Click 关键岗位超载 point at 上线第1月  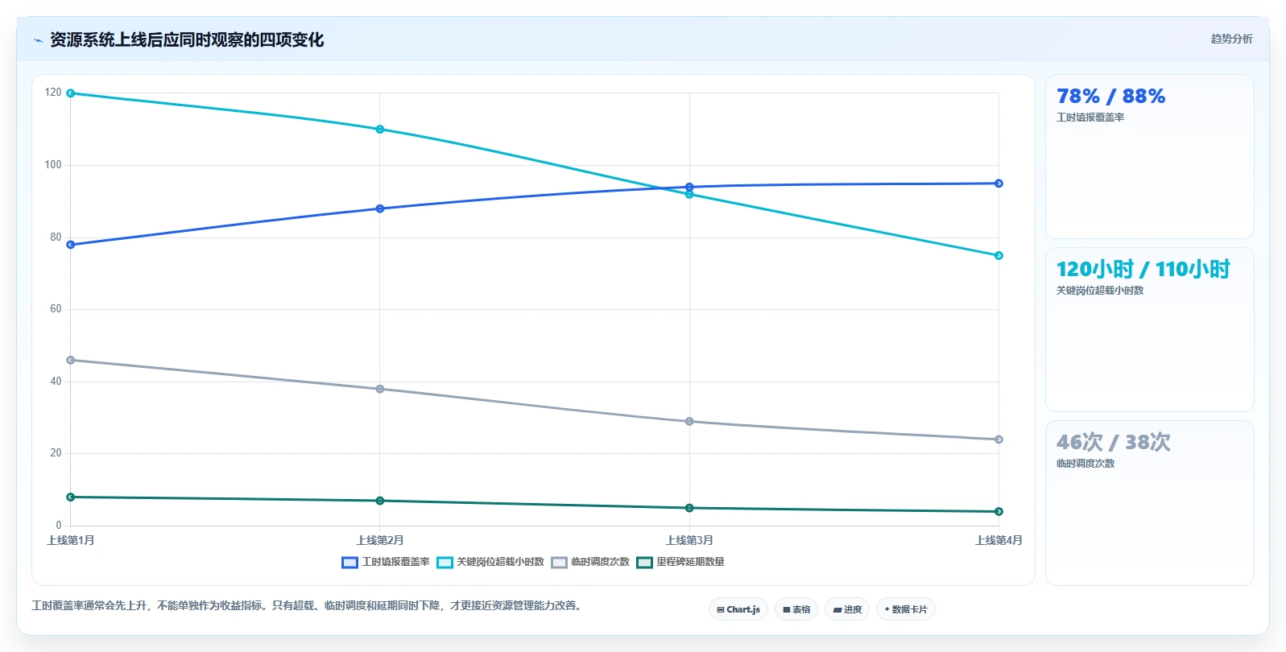click(71, 93)
